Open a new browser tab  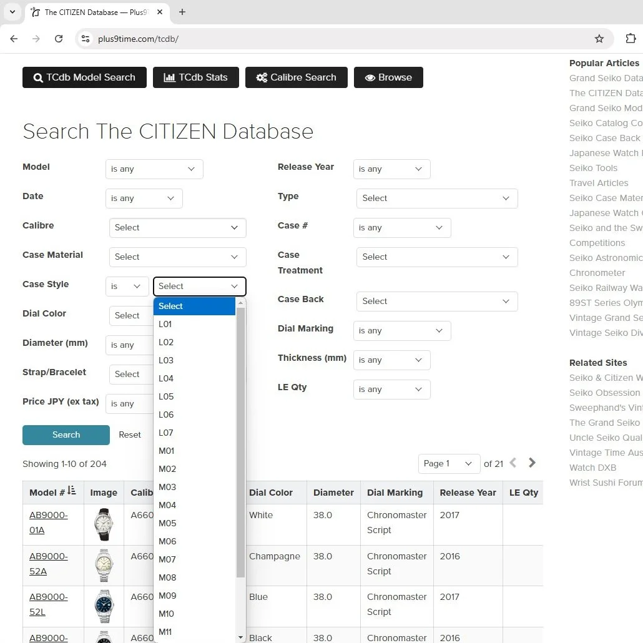tap(182, 12)
